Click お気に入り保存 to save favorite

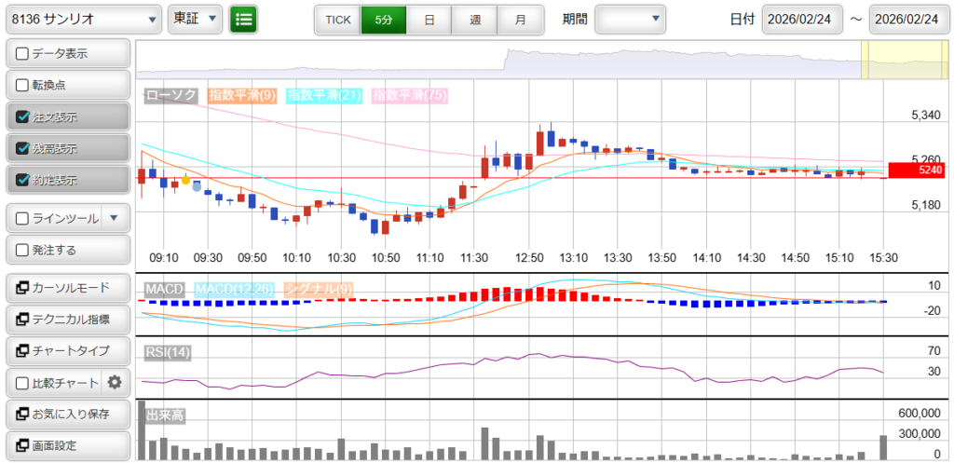67,414
